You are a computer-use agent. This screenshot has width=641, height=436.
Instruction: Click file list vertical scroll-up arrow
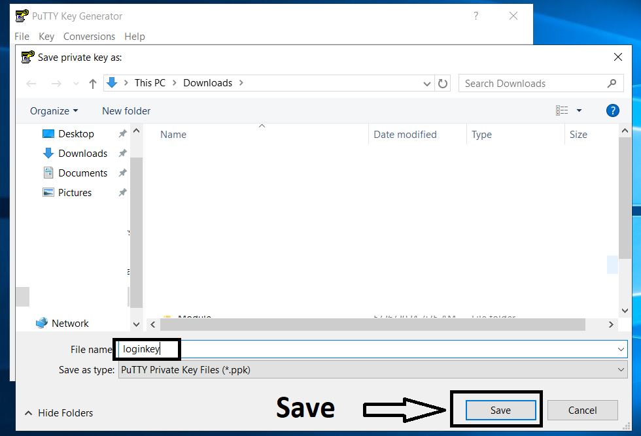coord(625,131)
